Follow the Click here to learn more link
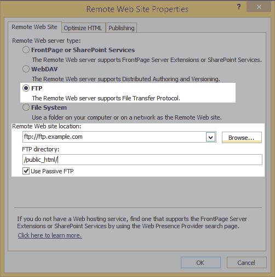 (x=50, y=235)
